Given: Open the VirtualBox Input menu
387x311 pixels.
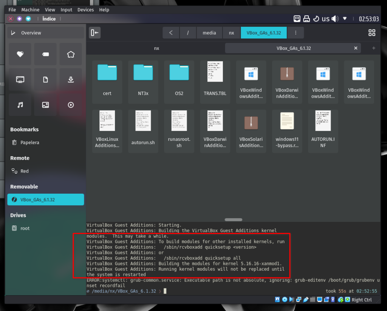Looking at the screenshot, I should (67, 9).
